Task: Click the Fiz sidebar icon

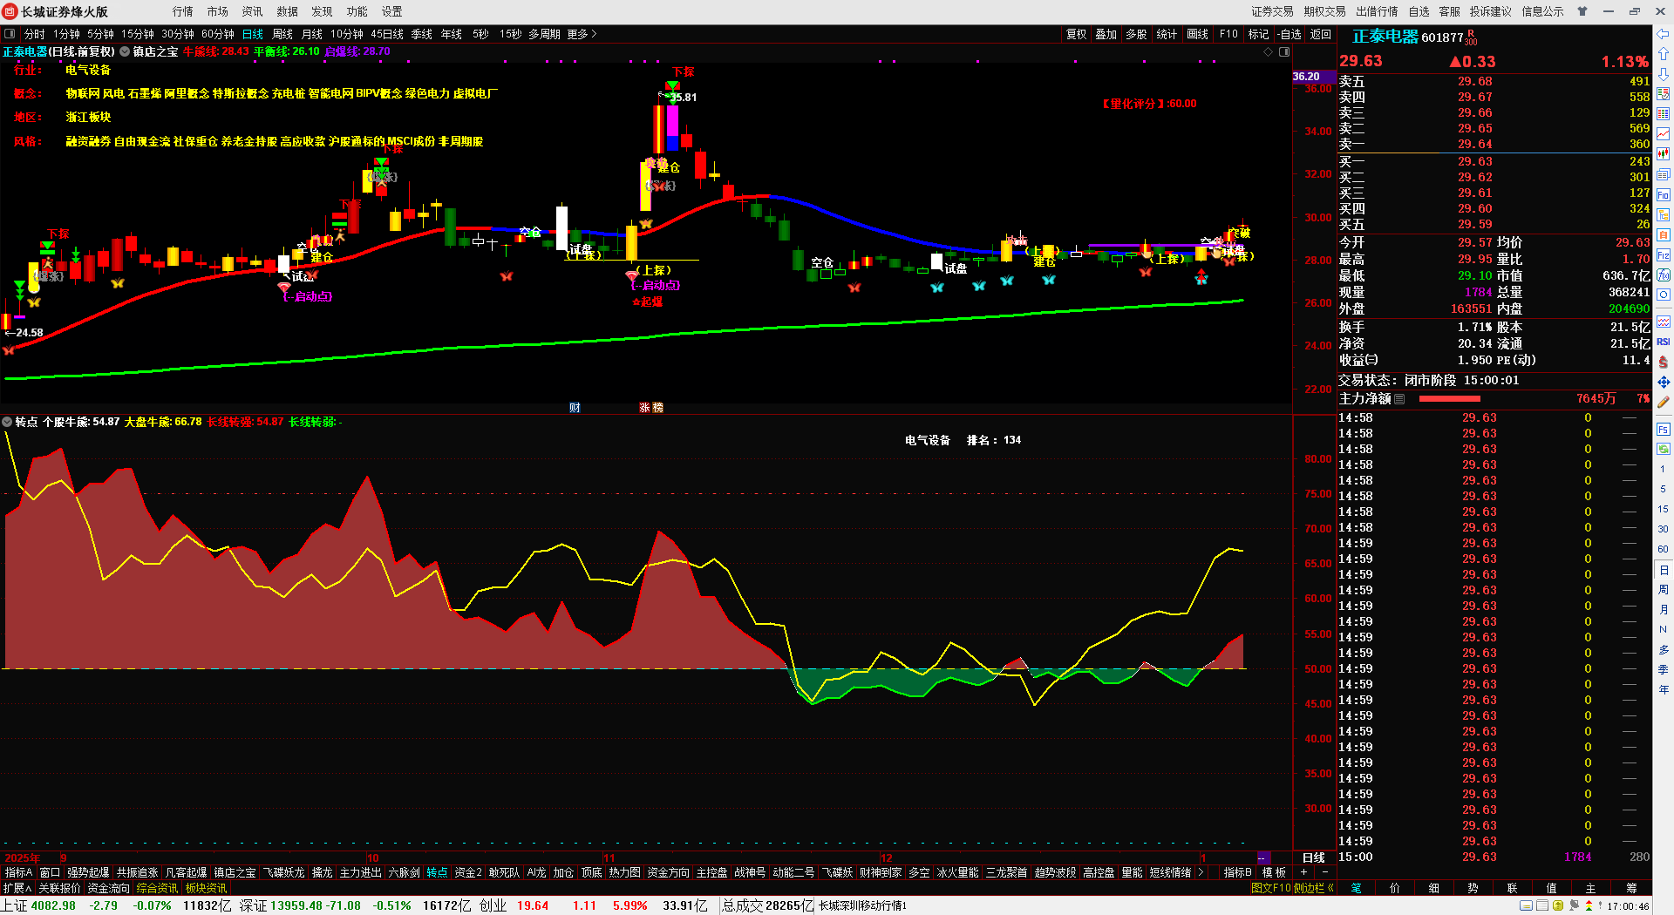Action: point(1664,255)
